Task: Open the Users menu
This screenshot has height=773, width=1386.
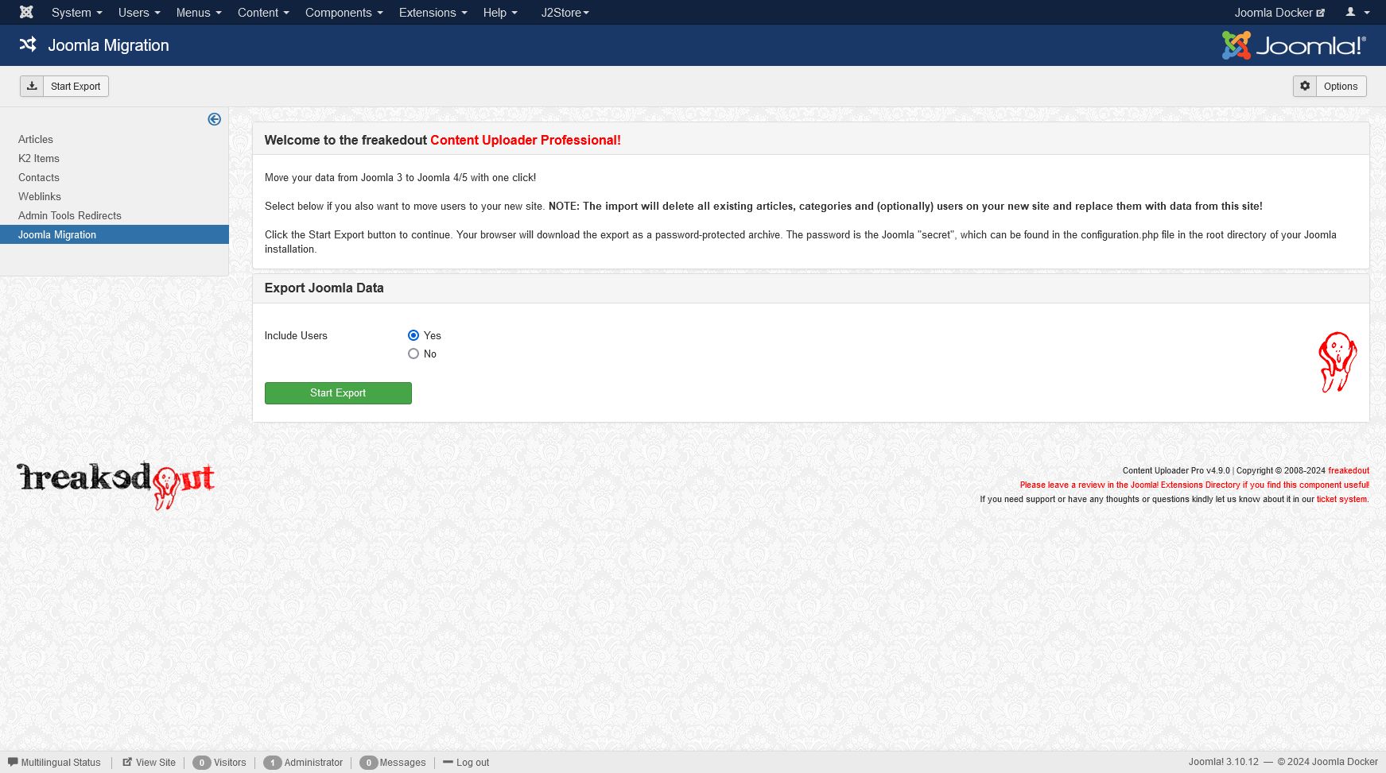Action: [x=139, y=13]
